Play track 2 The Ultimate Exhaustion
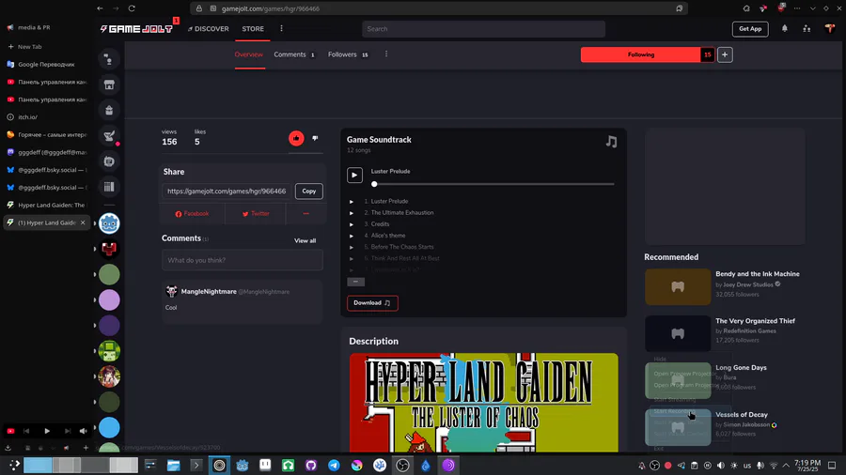The image size is (846, 475). [x=352, y=213]
